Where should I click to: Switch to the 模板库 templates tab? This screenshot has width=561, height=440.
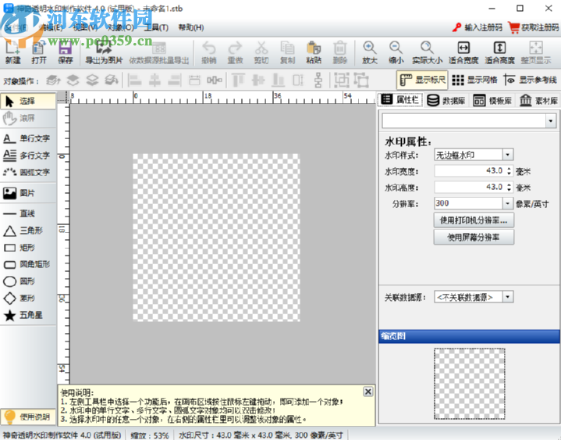coord(493,100)
